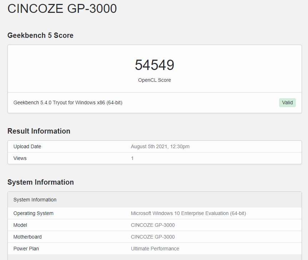The image size is (308, 260).
Task: Select the bold System Information section heading
Action: pos(41,182)
